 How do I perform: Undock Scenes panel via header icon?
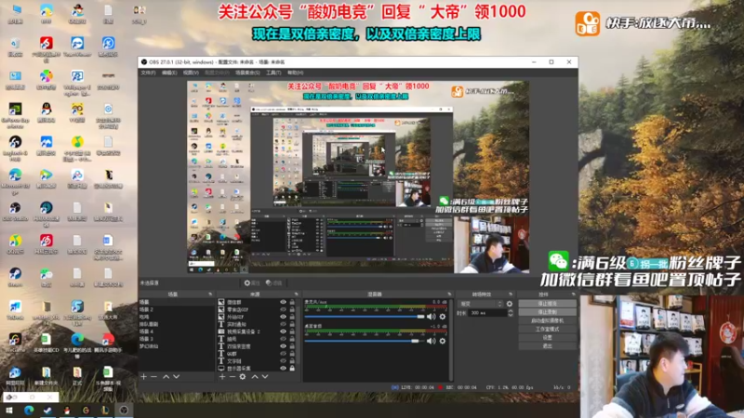210,294
